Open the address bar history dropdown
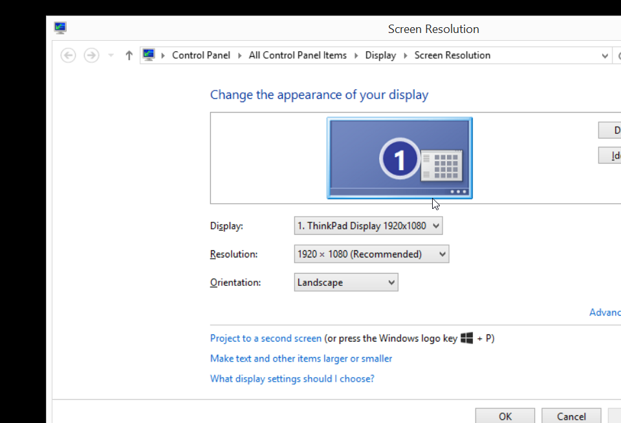The image size is (621, 423). [604, 56]
